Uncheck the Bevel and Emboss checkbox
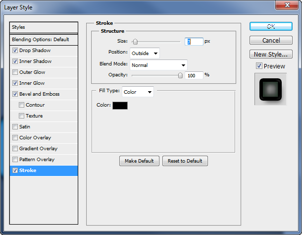Viewport: 302px width, 235px height. (15, 94)
